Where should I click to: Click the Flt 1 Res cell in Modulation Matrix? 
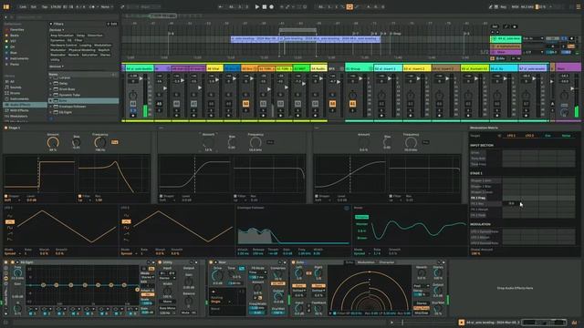tap(511, 204)
